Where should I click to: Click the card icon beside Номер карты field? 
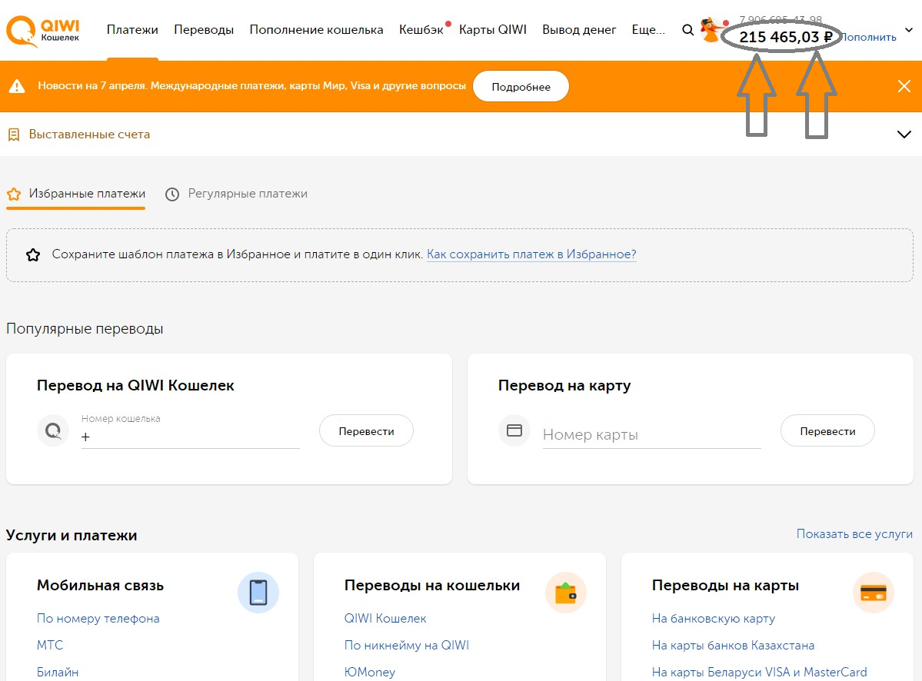514,430
